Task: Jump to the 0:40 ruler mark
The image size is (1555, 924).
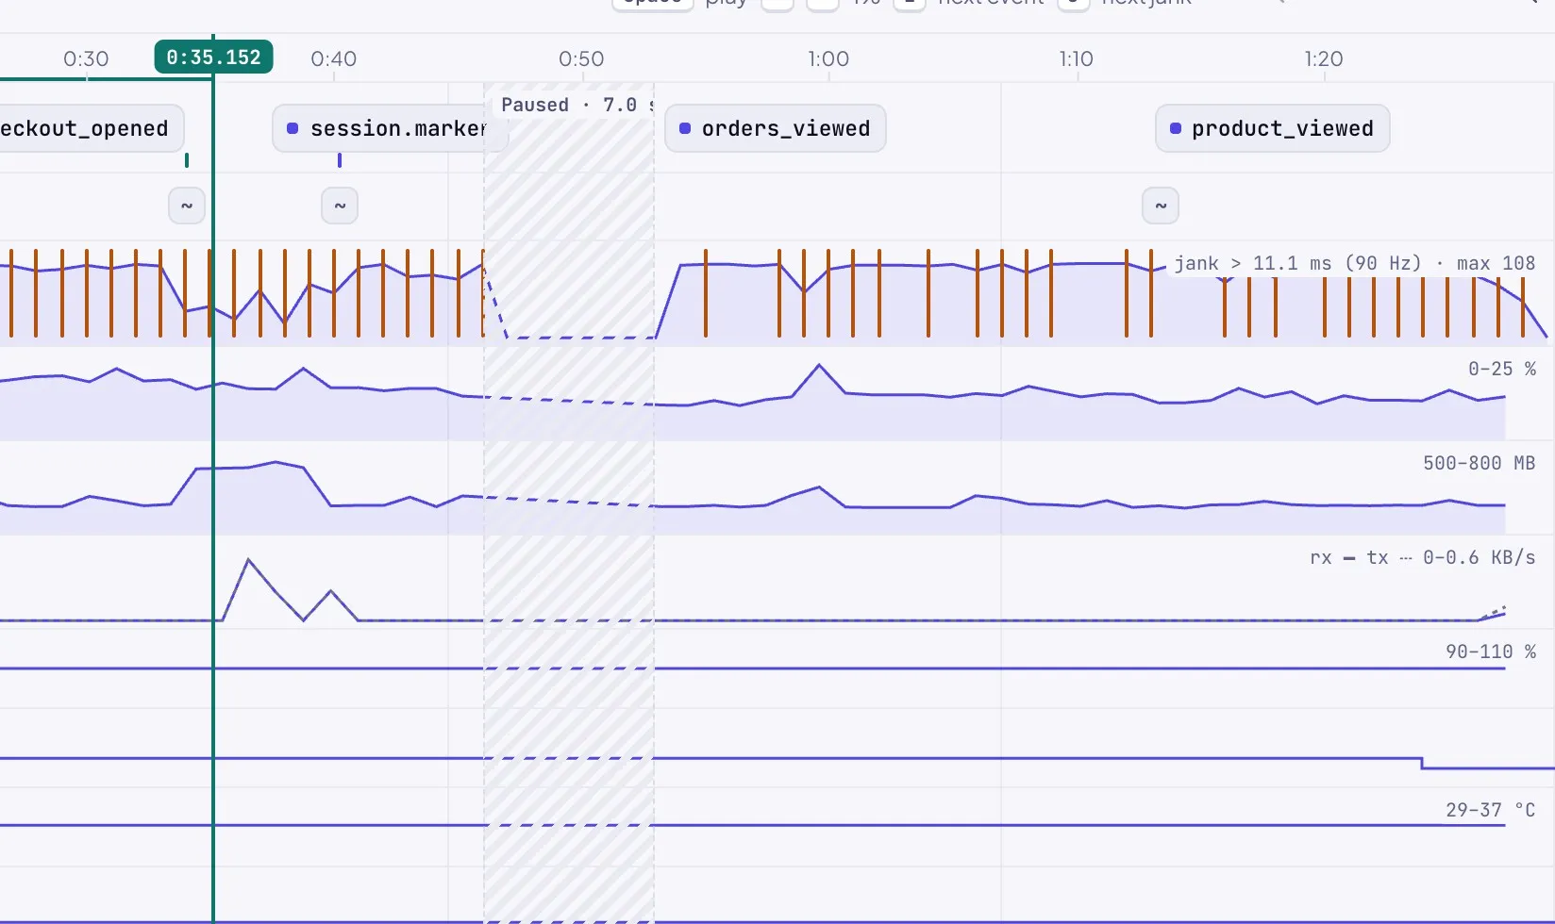Action: (x=334, y=58)
